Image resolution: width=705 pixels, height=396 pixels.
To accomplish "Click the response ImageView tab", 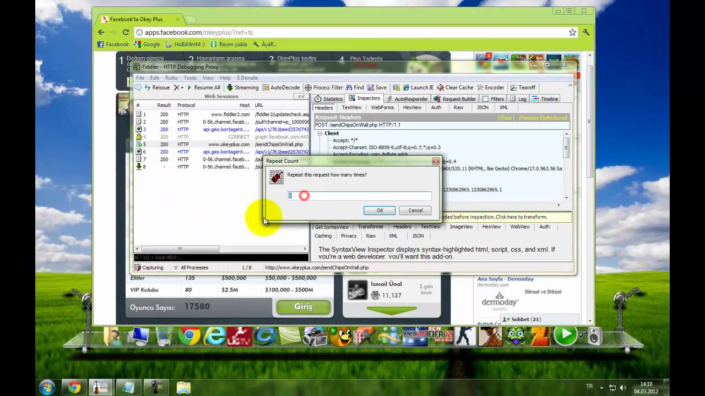I will (461, 227).
